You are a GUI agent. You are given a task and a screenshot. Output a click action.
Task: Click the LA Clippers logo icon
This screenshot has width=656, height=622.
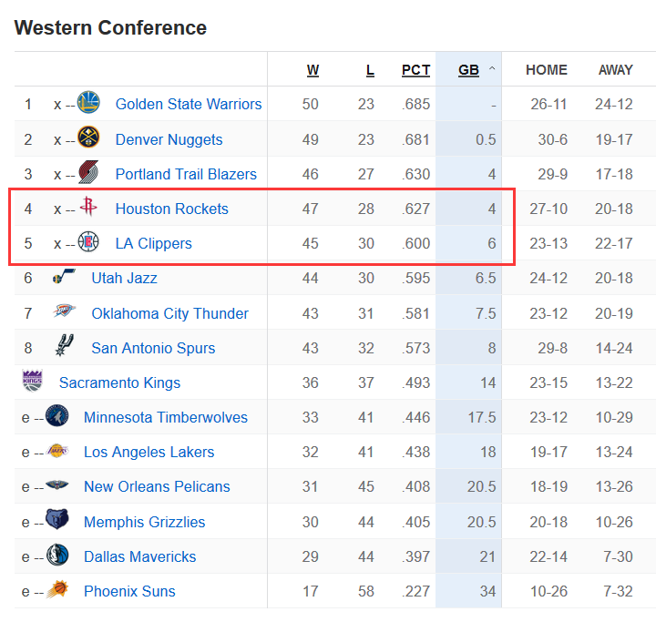[88, 241]
